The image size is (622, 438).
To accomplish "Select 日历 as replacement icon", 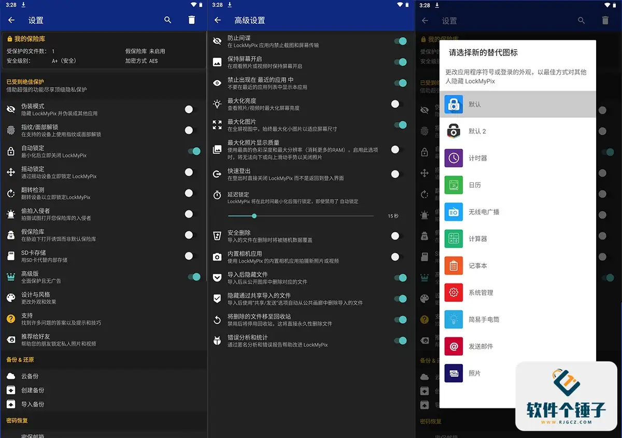I will 518,185.
